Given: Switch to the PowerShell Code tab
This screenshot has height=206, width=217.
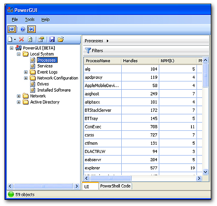Looking at the screenshot, I should (x=115, y=186).
